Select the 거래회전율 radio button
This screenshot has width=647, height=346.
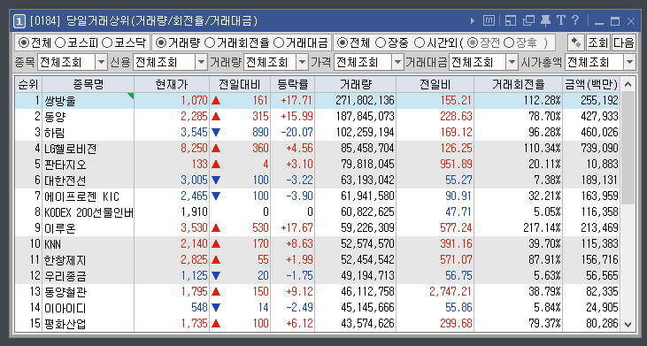210,42
